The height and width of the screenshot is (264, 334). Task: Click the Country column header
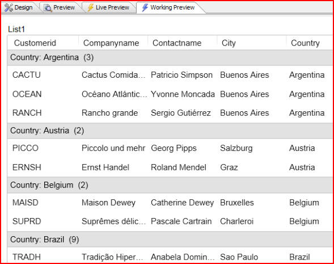[309, 43]
